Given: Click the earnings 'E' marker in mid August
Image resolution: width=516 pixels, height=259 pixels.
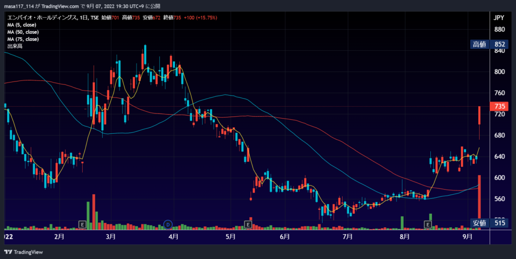Looking at the screenshot, I should 428,224.
